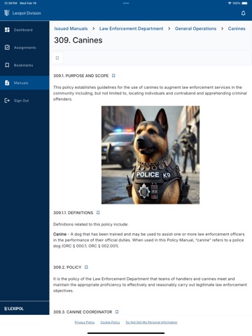This screenshot has width=252, height=336.
Task: Click the 309.2. POLICY heading
Action: point(67,267)
